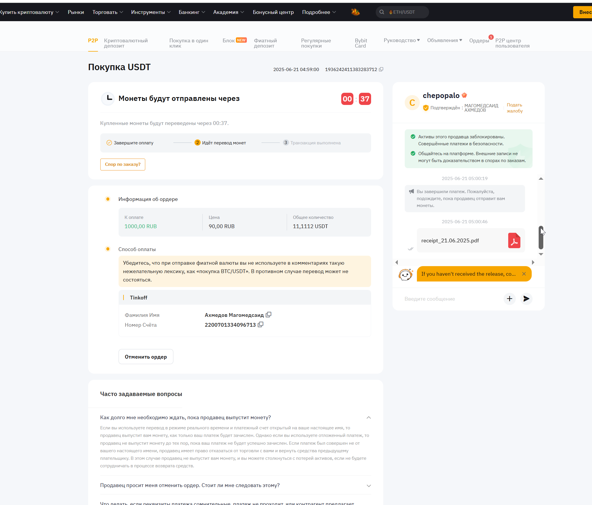Open the Объявления dropdown
The image size is (592, 505).
click(x=444, y=40)
